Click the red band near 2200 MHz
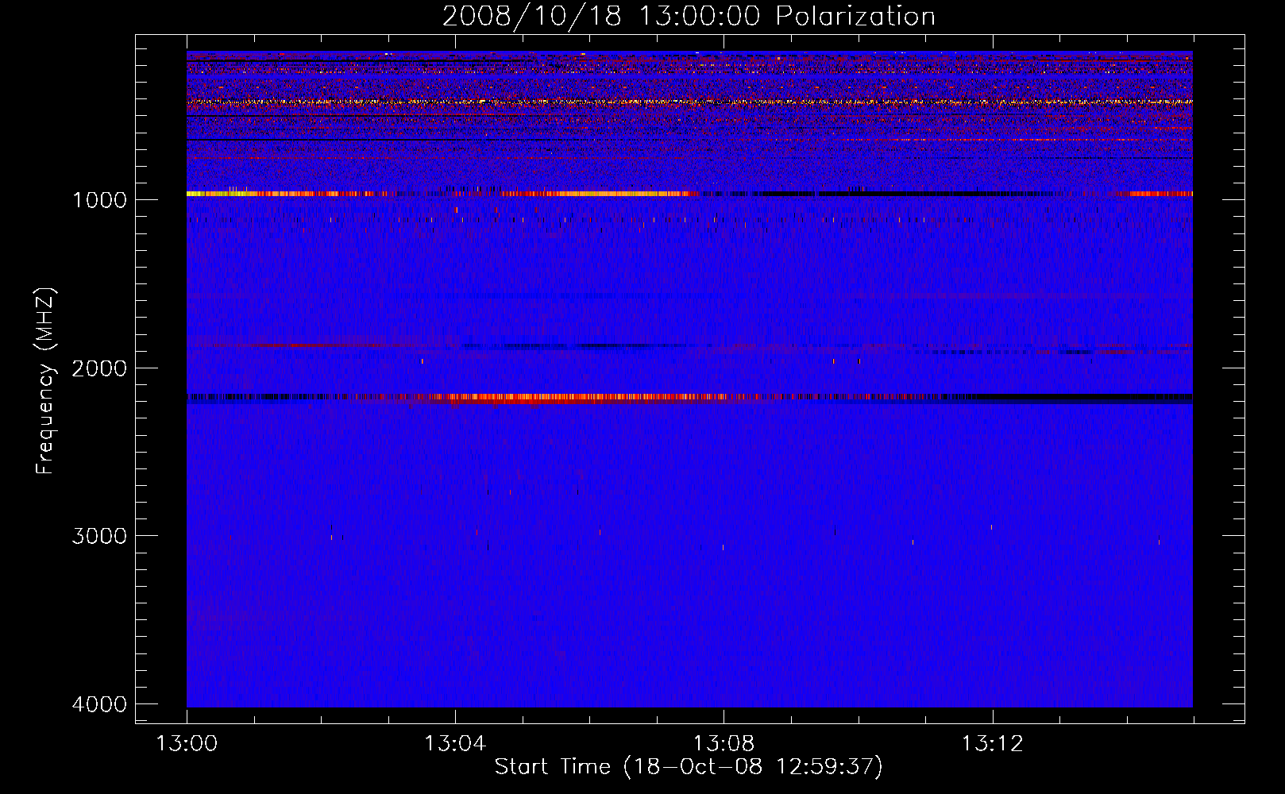The height and width of the screenshot is (794, 1285). point(689,397)
